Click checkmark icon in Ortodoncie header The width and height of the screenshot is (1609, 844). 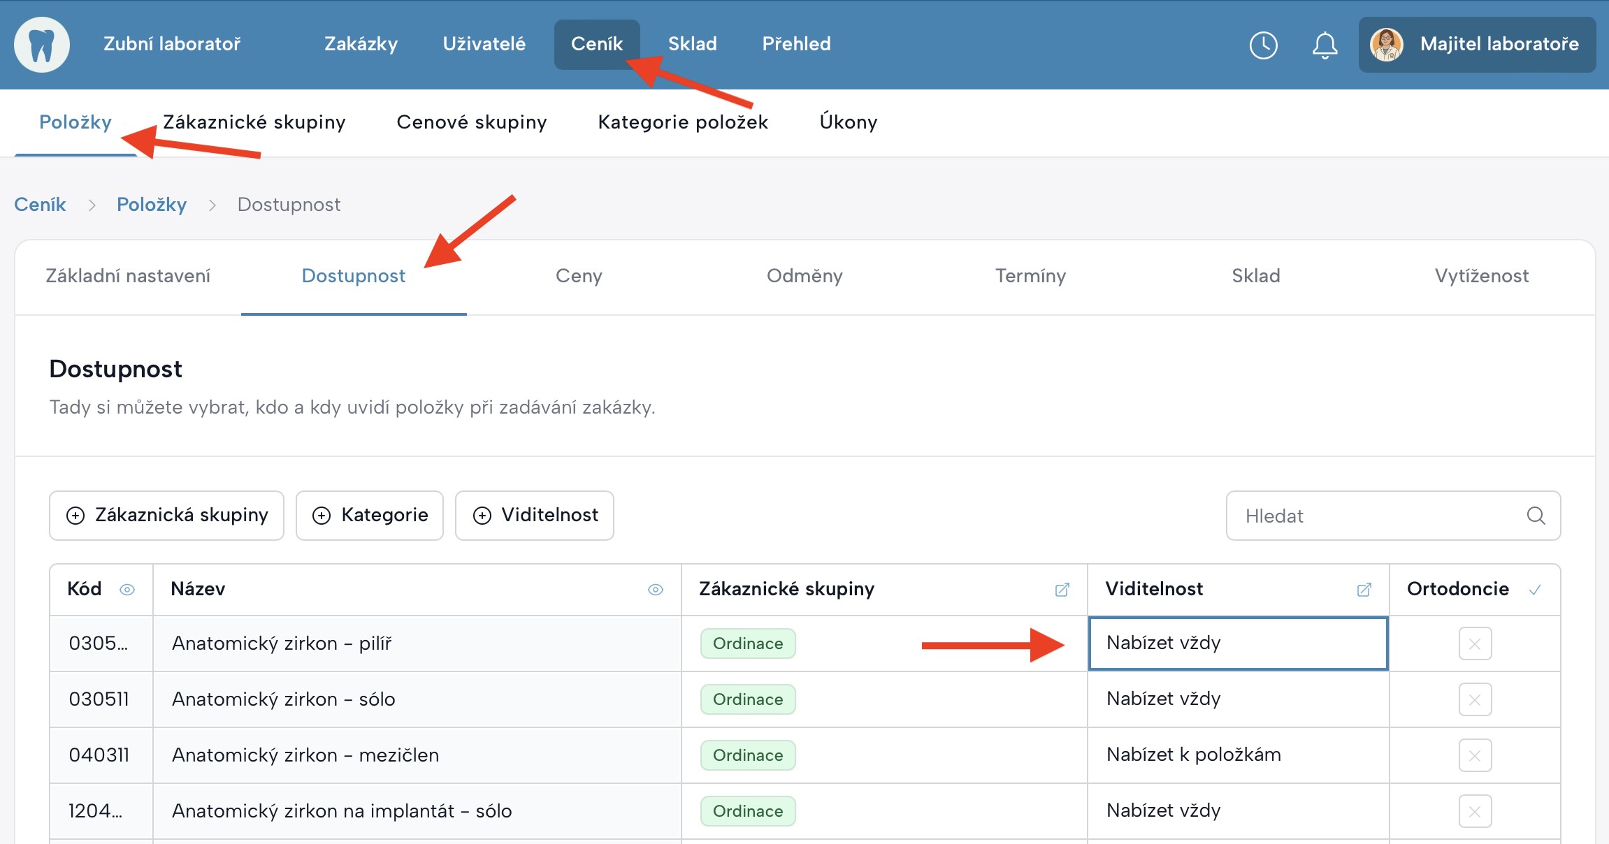pyautogui.click(x=1535, y=590)
